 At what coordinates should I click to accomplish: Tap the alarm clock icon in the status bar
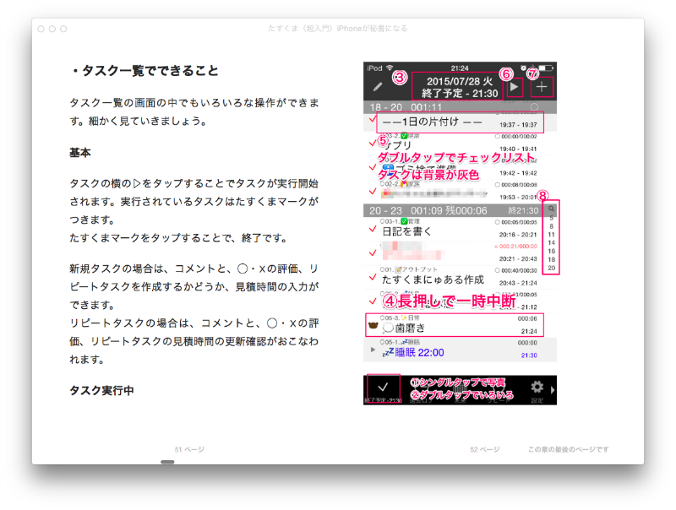click(x=523, y=68)
